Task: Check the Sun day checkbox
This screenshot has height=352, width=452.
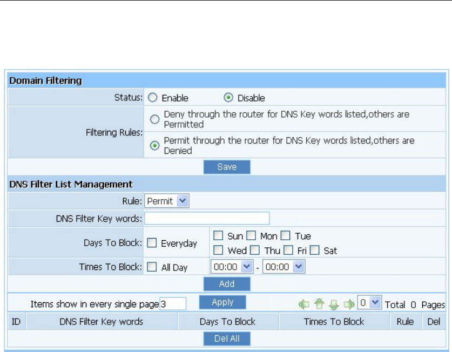Action: (218, 235)
